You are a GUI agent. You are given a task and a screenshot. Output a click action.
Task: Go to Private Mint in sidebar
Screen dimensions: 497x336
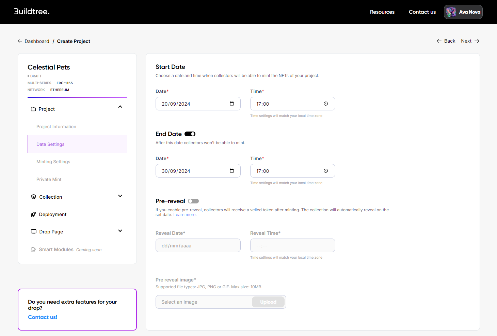pyautogui.click(x=49, y=180)
